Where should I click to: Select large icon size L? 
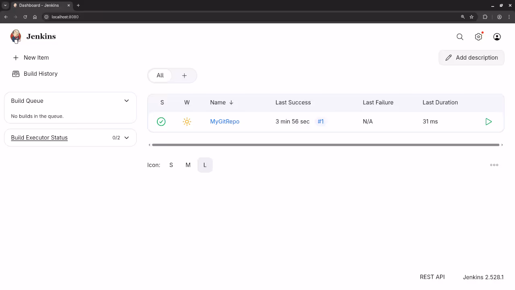click(x=205, y=165)
